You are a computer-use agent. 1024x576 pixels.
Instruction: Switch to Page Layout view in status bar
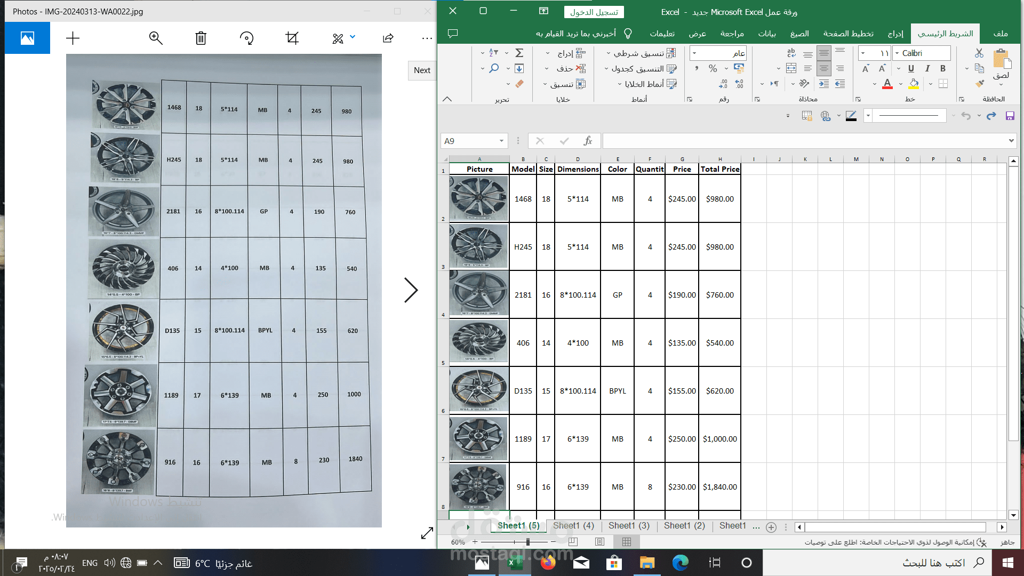pyautogui.click(x=600, y=542)
